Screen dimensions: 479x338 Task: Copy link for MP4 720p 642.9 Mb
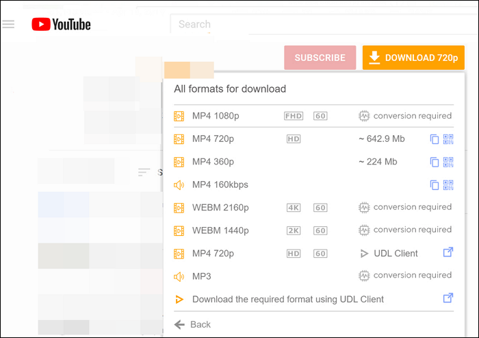click(435, 139)
